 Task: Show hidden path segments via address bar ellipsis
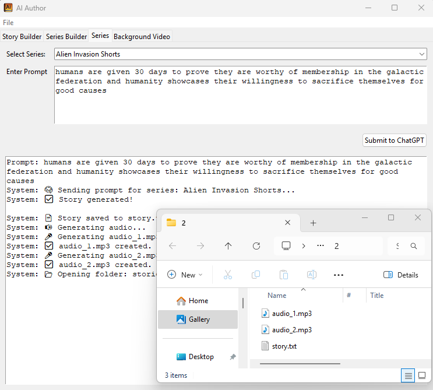coord(321,245)
